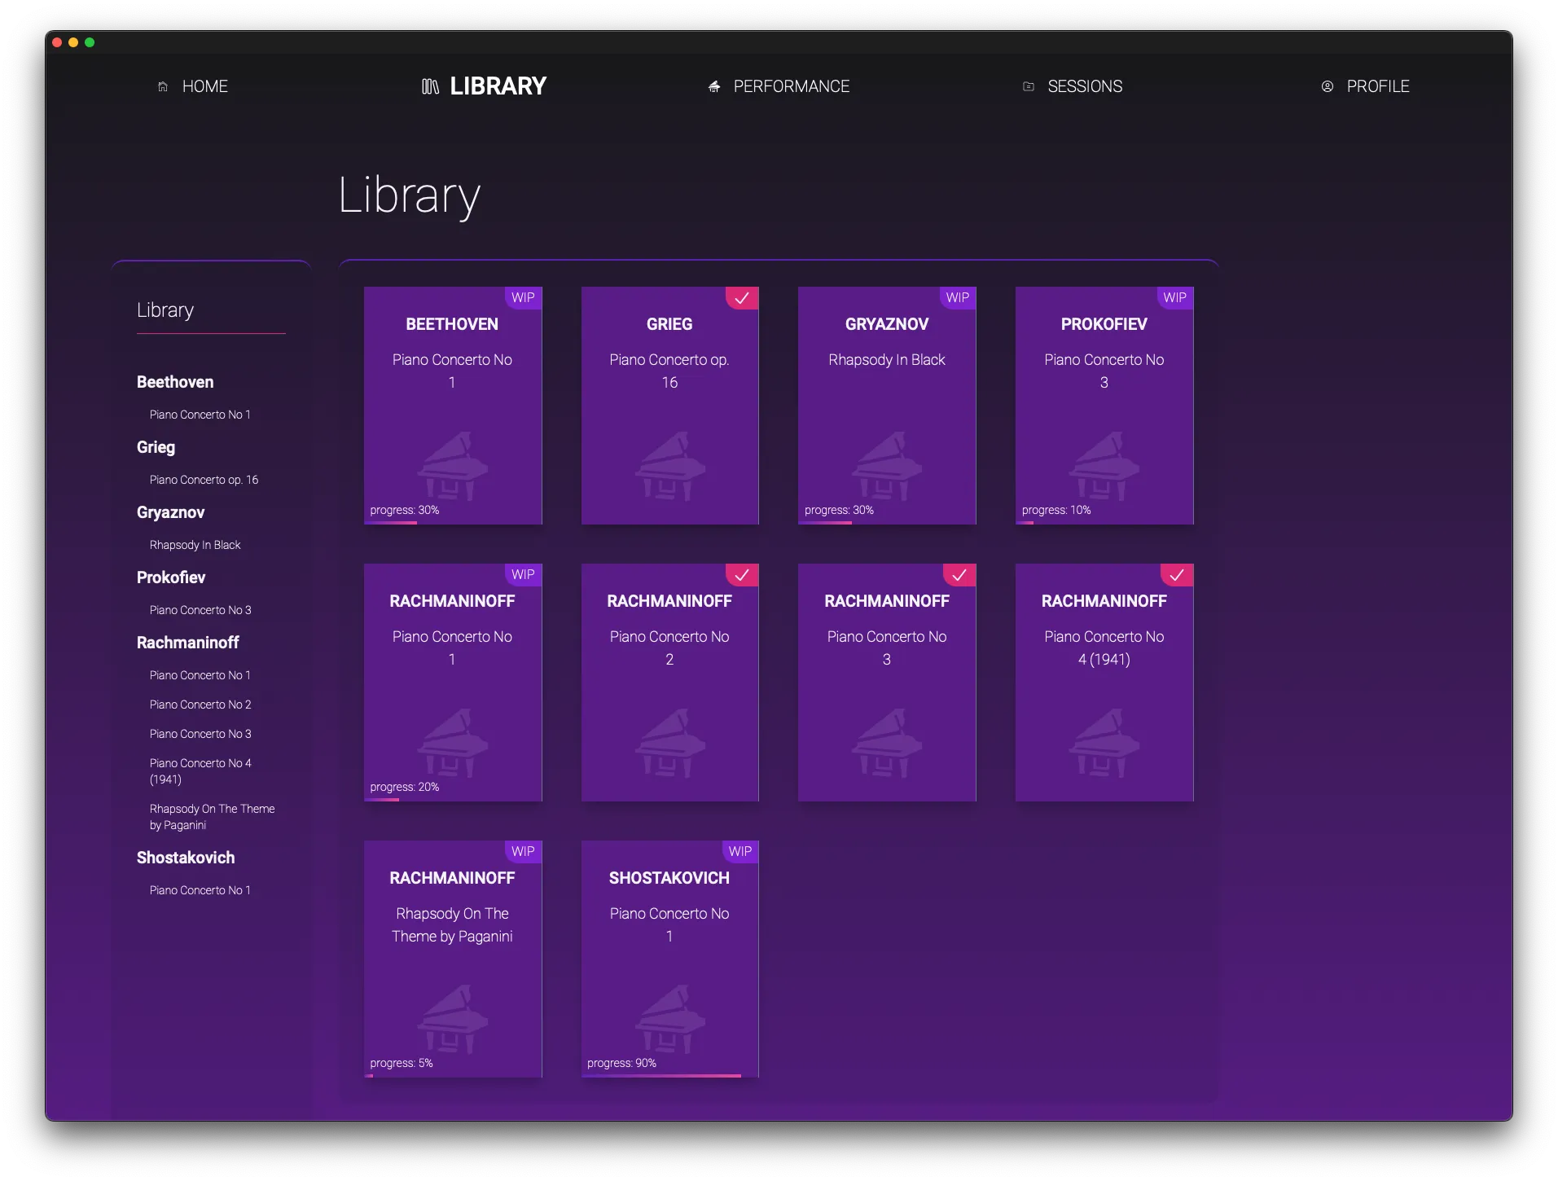This screenshot has width=1558, height=1181.
Task: Select Rachmaninoff composer in sidebar
Action: 187,643
